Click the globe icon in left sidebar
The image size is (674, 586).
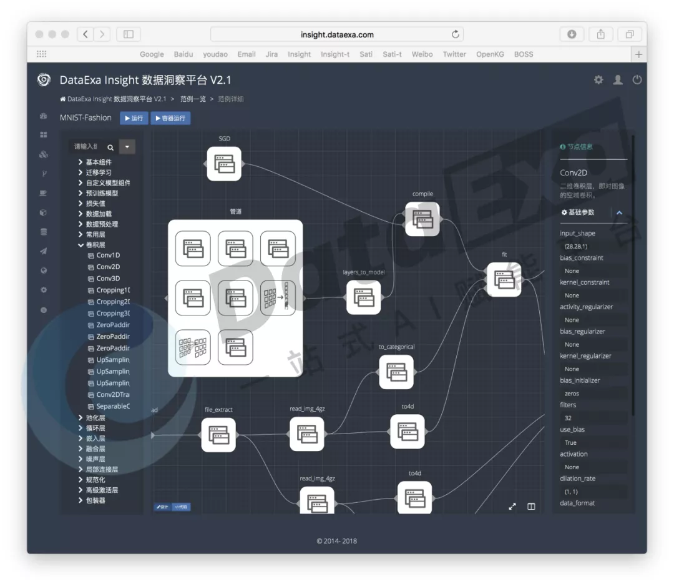44,271
